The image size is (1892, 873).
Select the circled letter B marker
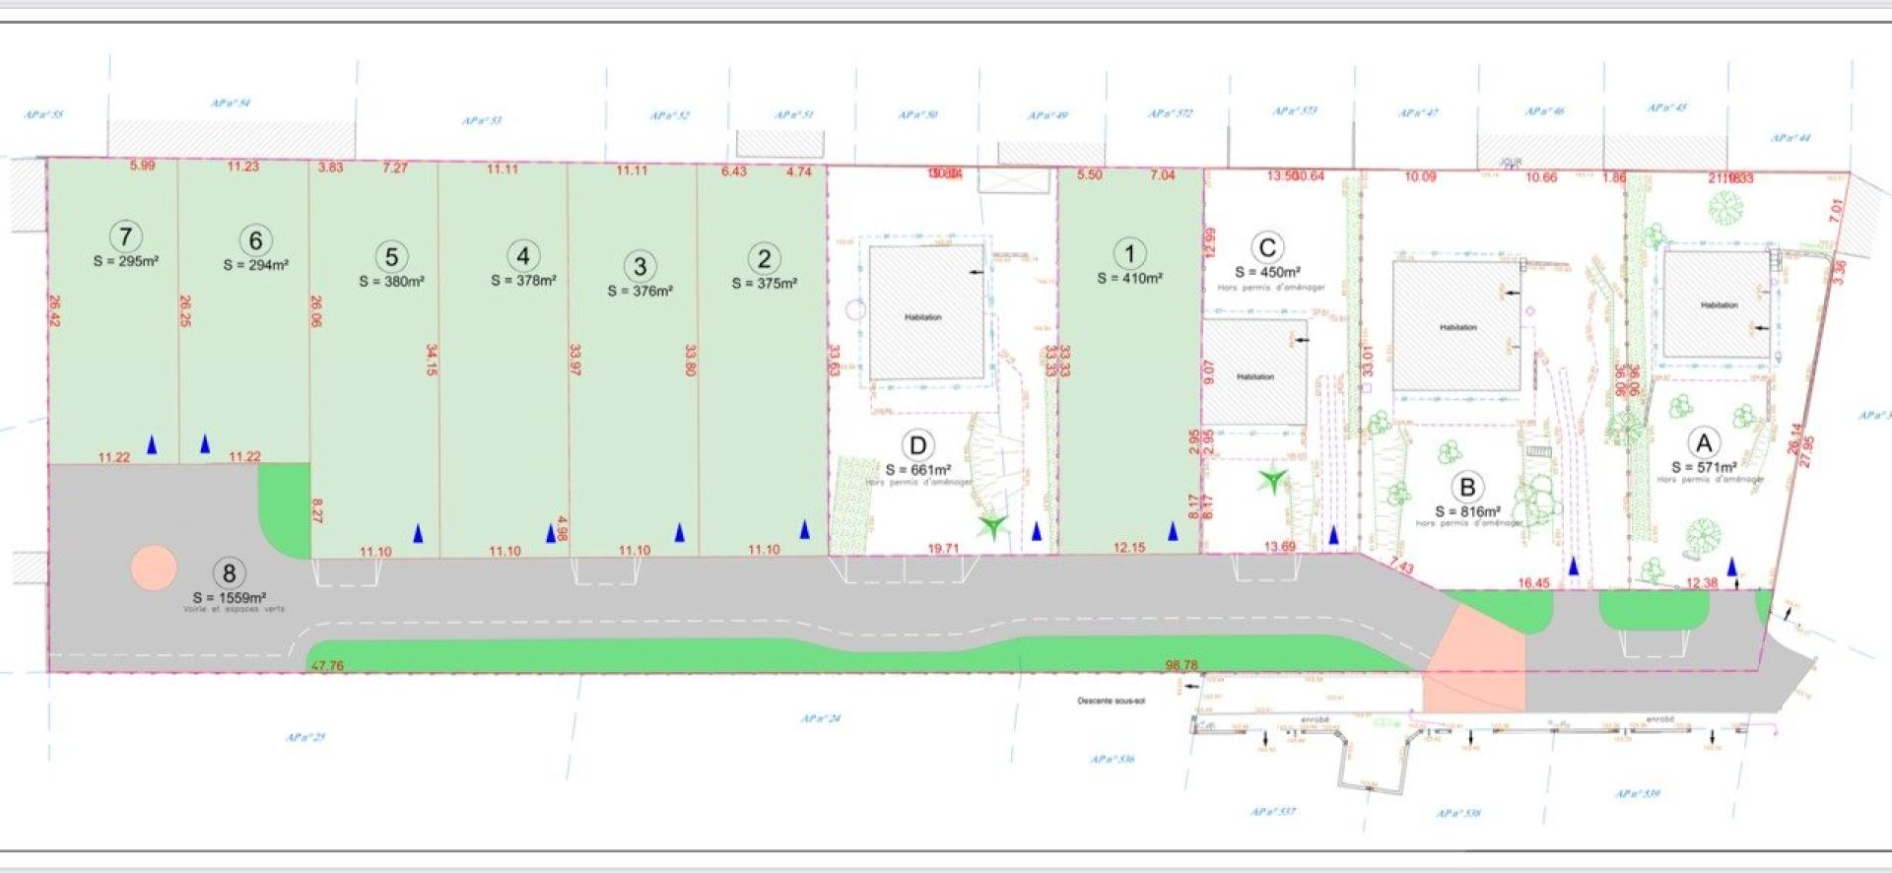(x=1467, y=487)
